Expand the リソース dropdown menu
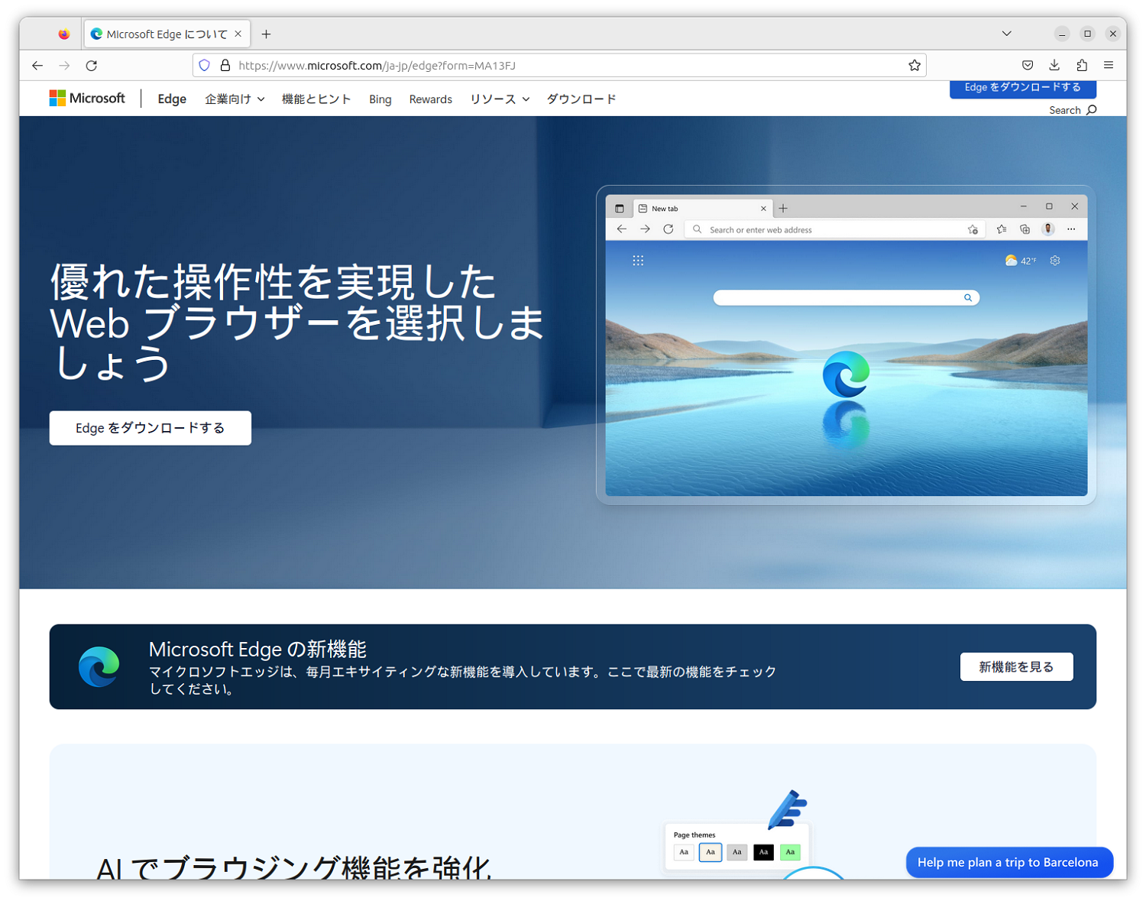Viewport: 1146px width, 901px height. point(500,99)
